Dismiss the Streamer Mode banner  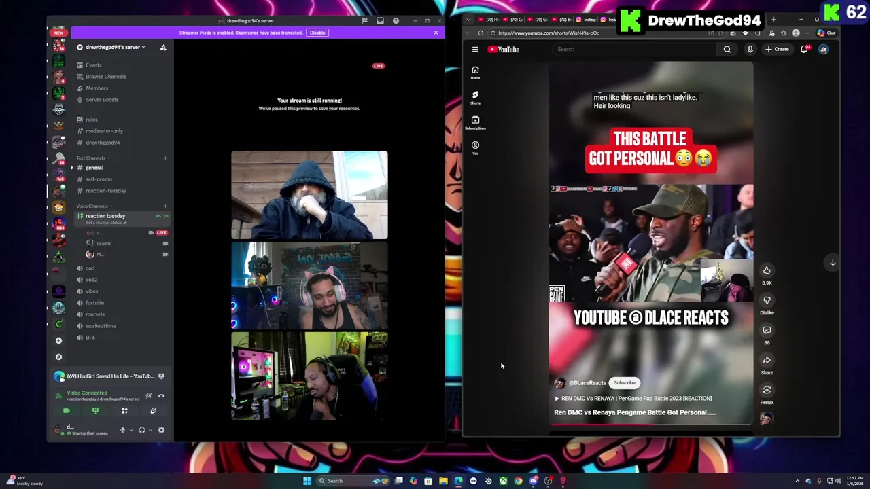coord(436,33)
